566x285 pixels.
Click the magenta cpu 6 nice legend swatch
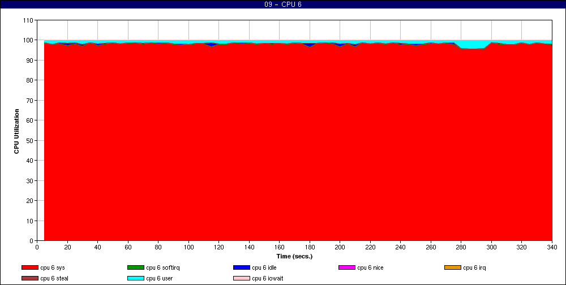[347, 267]
